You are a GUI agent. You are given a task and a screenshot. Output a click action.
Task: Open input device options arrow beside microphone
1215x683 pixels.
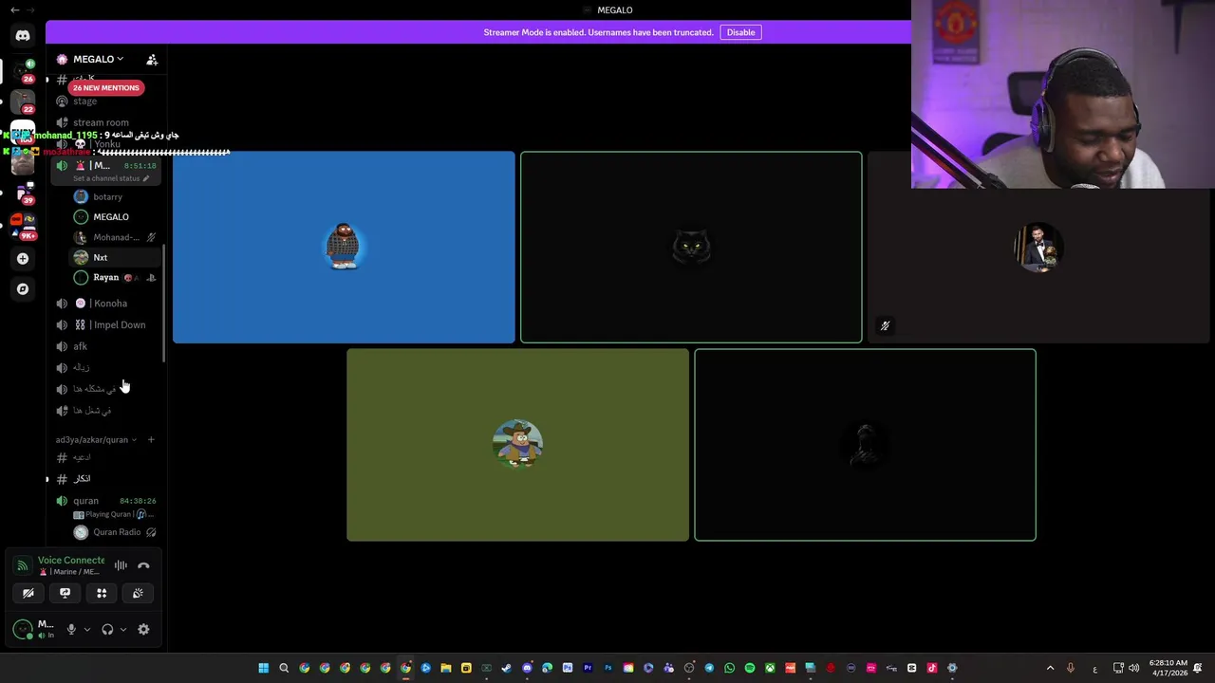(x=87, y=629)
